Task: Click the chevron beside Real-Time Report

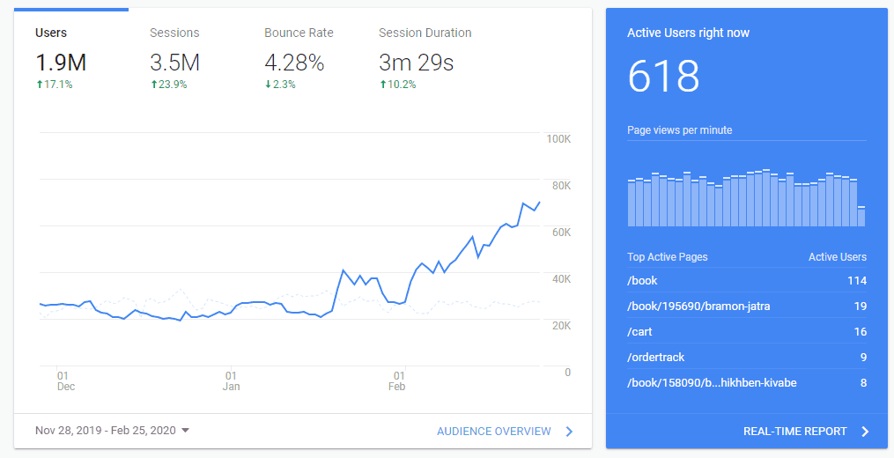Action: pyautogui.click(x=865, y=432)
